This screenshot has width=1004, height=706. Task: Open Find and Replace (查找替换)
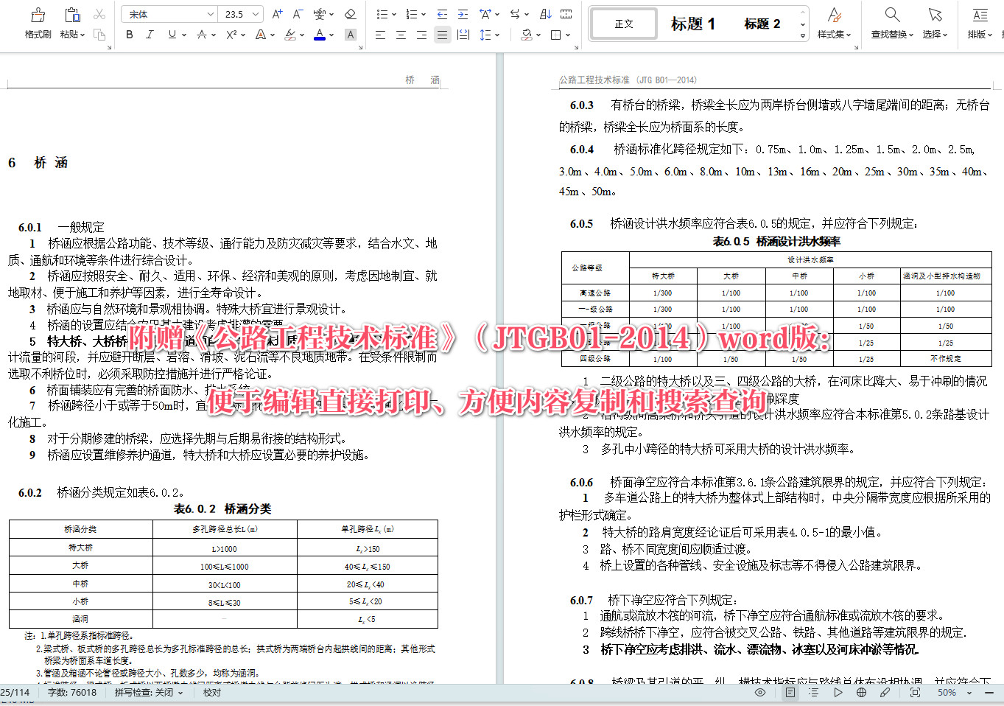(891, 20)
